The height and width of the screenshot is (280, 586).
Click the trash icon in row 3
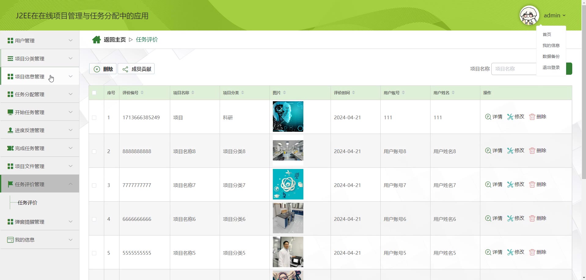point(532,185)
